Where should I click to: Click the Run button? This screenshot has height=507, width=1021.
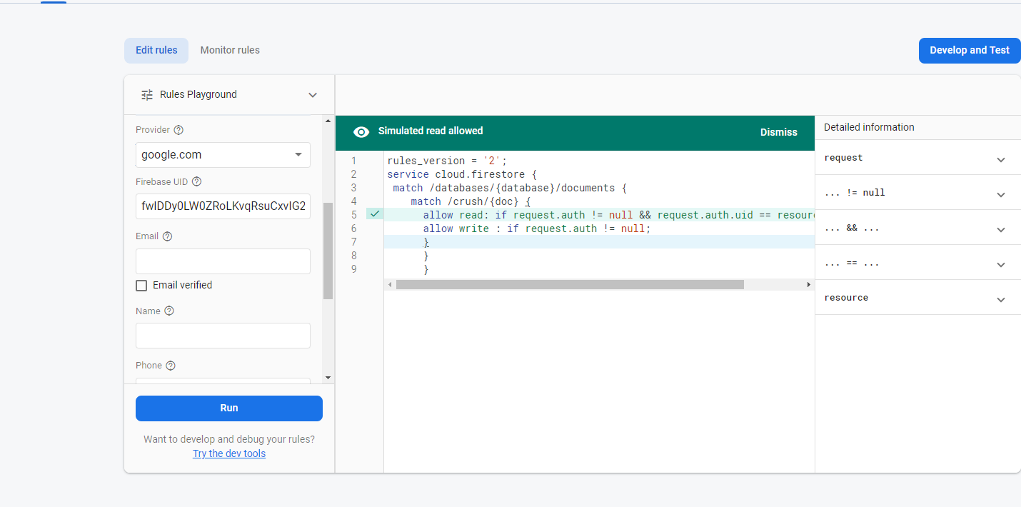[229, 408]
